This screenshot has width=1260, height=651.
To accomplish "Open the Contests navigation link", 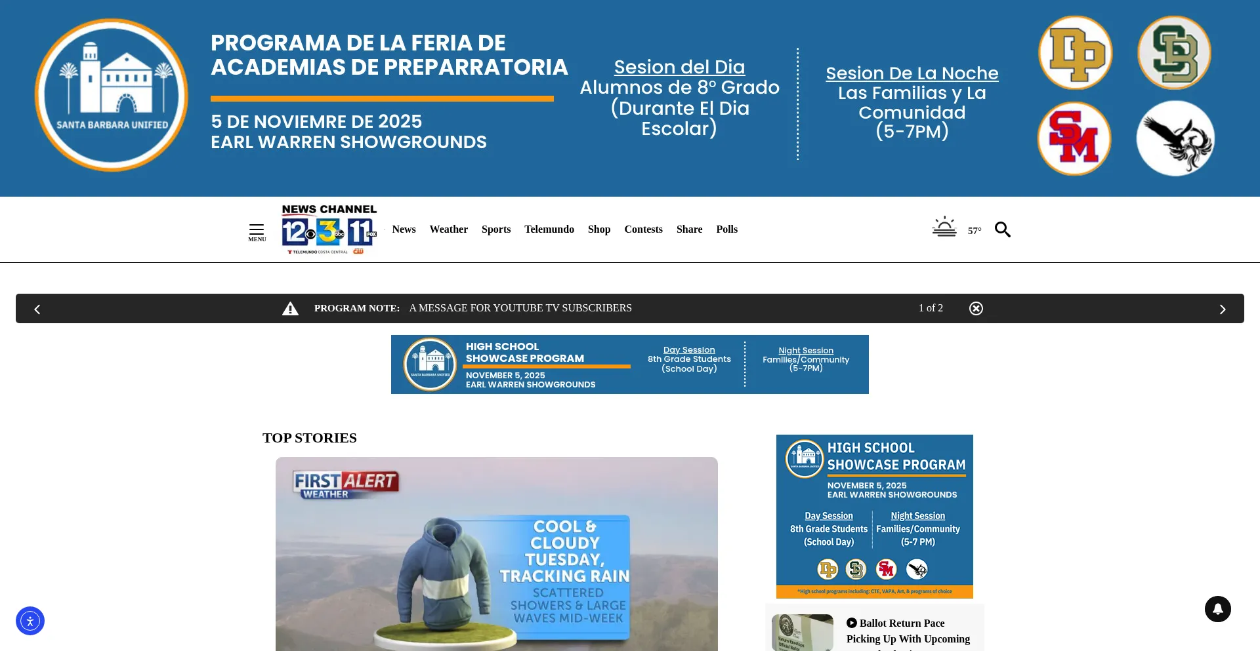I will pos(643,229).
